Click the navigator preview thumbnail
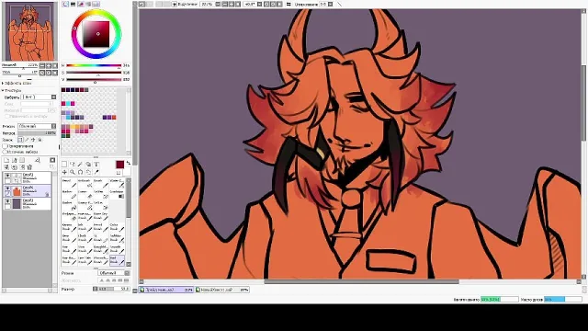The width and height of the screenshot is (588, 331). coord(29,31)
